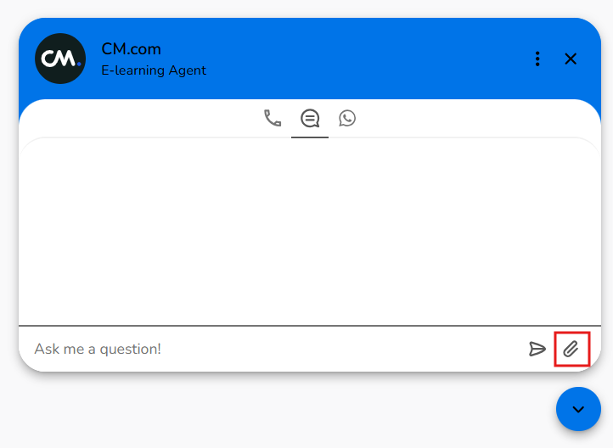Tap the telephone handset icon
This screenshot has height=448, width=613.
point(273,118)
